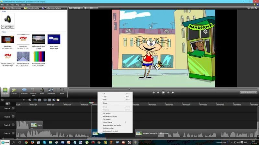Image resolution: width=259 pixels, height=145 pixels.
Task: Click the timeline horizontal scrollbar
Action: (97, 139)
